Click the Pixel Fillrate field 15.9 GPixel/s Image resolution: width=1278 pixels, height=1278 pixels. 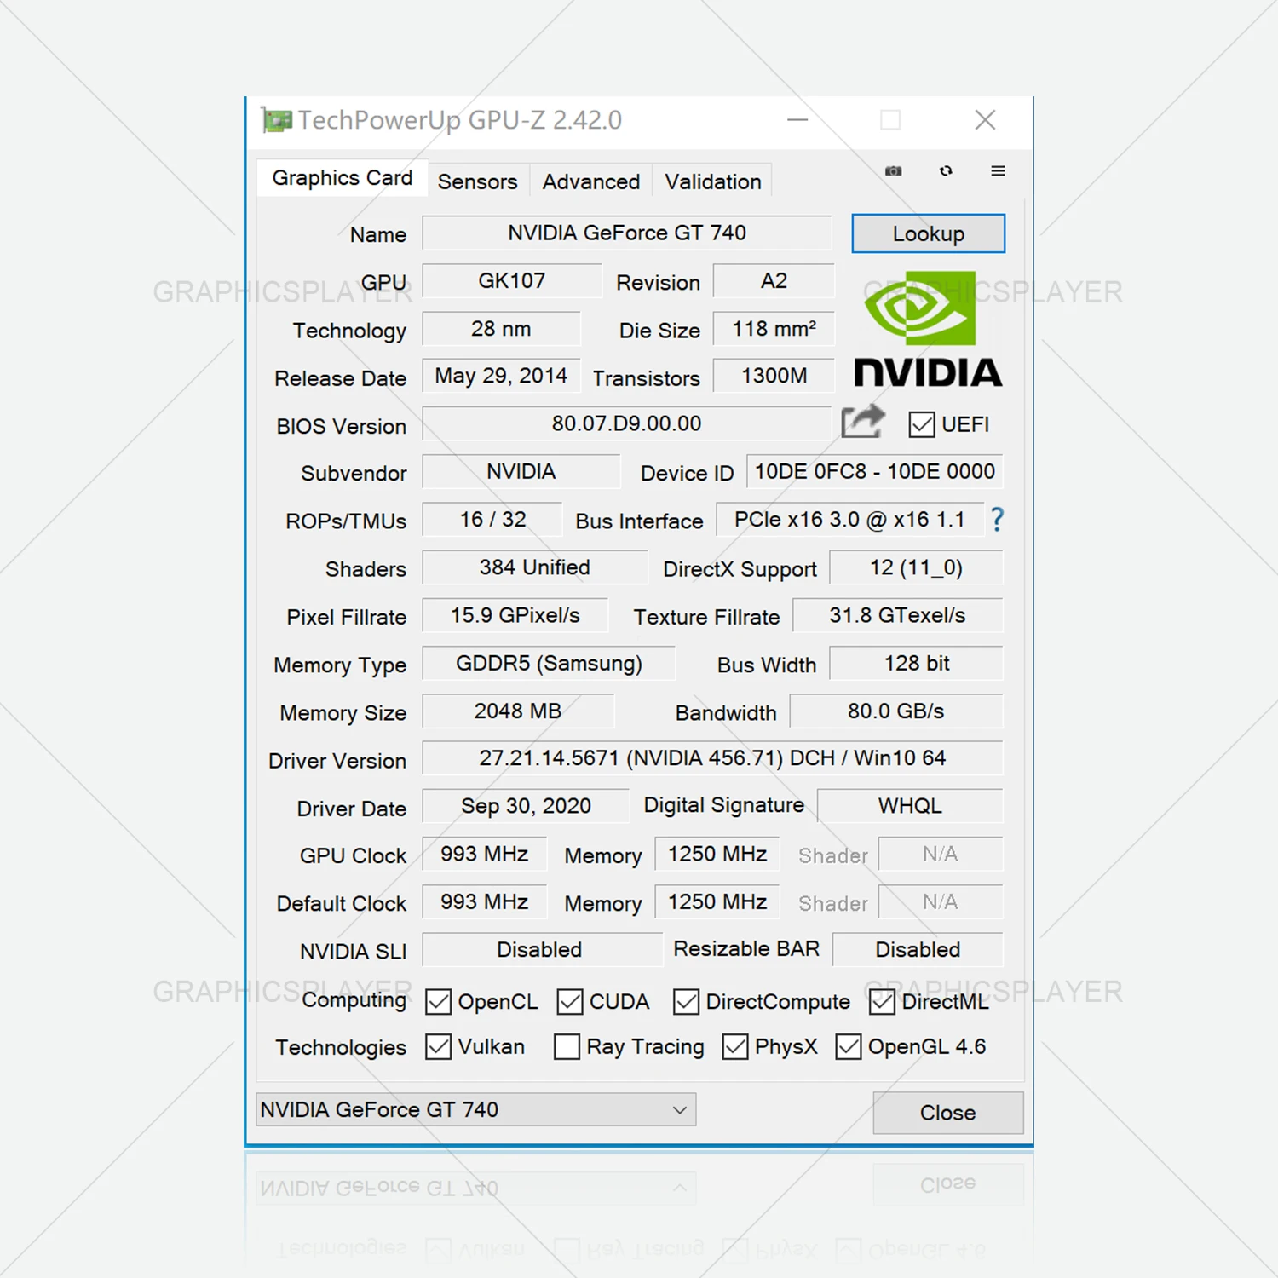click(x=515, y=615)
